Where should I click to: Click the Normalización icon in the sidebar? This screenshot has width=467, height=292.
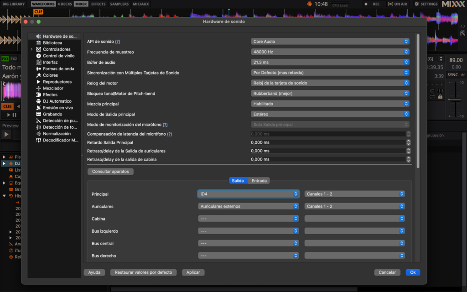point(38,134)
